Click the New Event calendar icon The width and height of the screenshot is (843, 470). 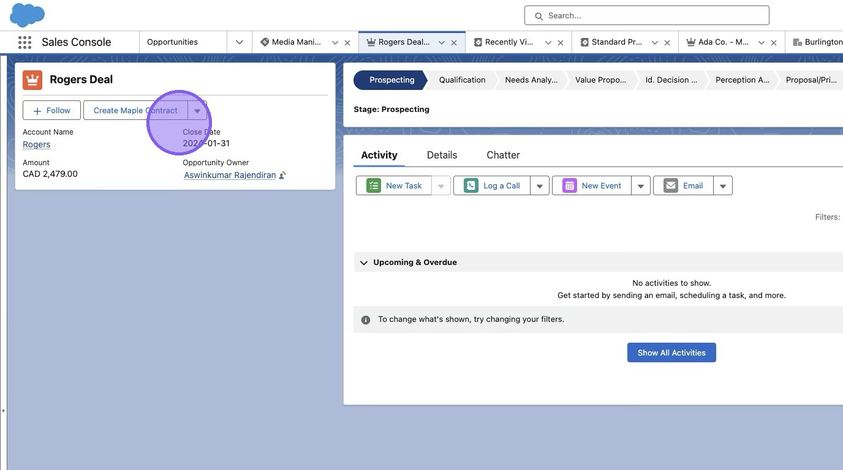tap(570, 185)
